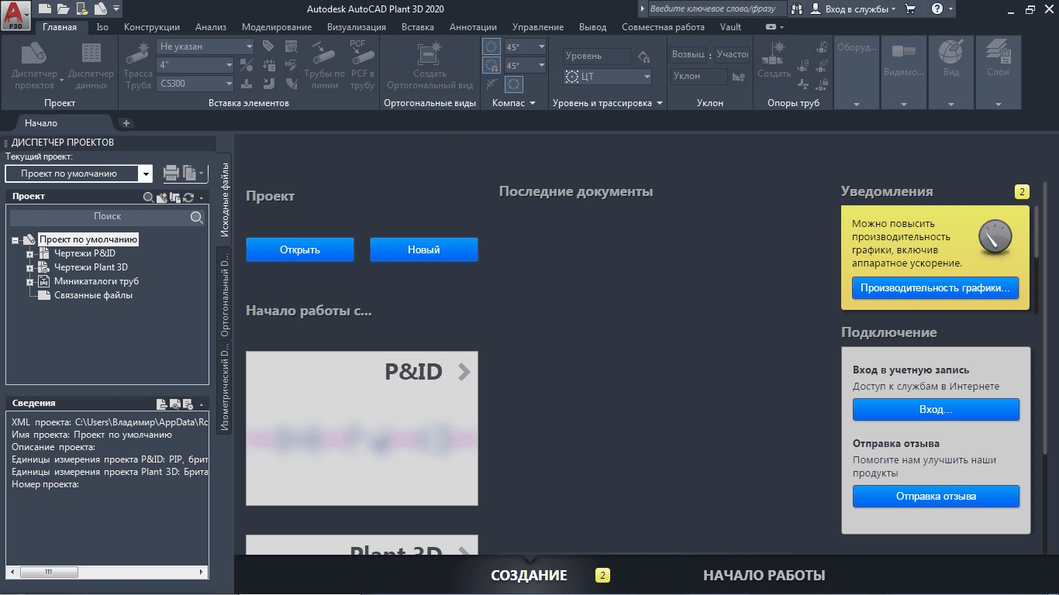Switch to the Конструкции ribbon tab
This screenshot has width=1059, height=595.
152,27
